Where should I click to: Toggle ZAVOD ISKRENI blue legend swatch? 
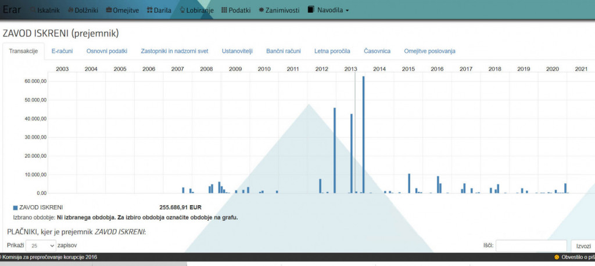coord(15,207)
